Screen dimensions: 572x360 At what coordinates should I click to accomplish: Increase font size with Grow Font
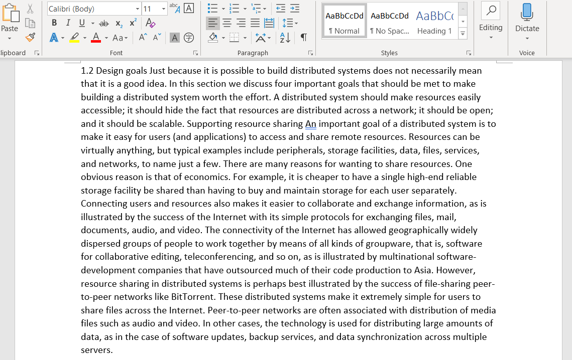pyautogui.click(x=143, y=37)
